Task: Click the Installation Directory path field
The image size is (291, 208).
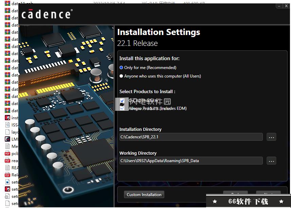Action: pos(191,137)
